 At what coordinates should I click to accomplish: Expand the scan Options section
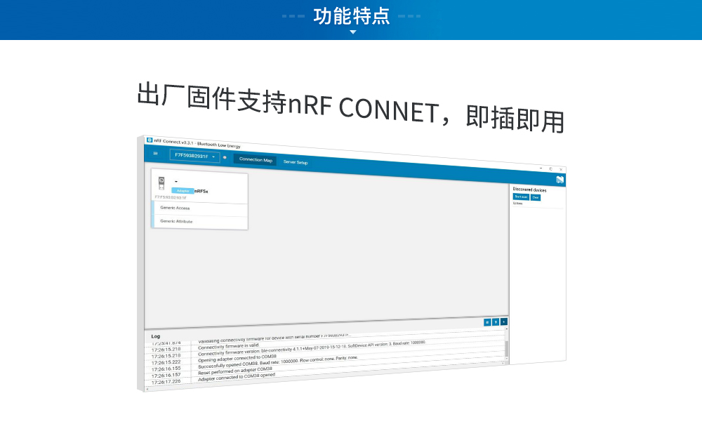click(517, 204)
